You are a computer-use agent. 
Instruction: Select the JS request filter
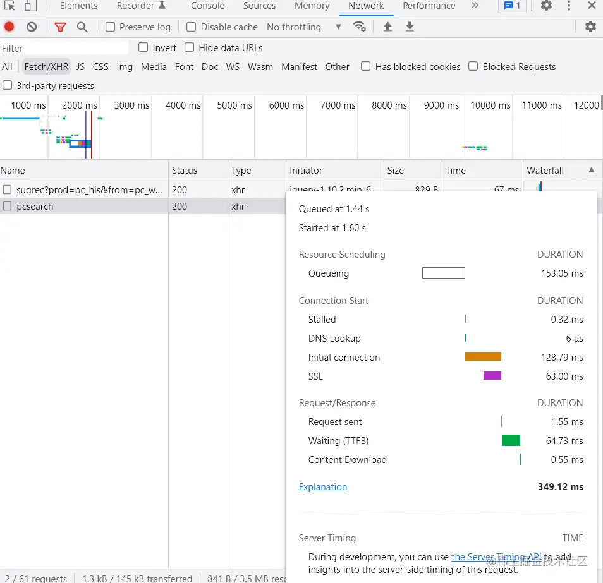click(x=81, y=66)
